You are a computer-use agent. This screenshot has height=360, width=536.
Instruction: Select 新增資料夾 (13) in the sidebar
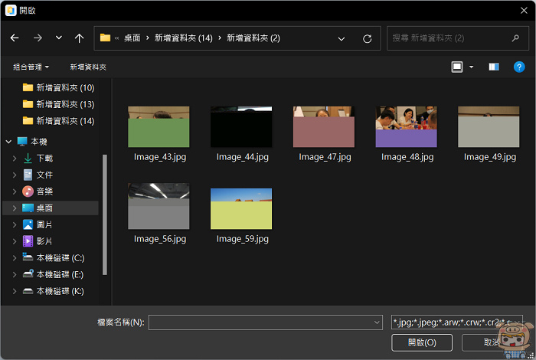click(x=64, y=104)
